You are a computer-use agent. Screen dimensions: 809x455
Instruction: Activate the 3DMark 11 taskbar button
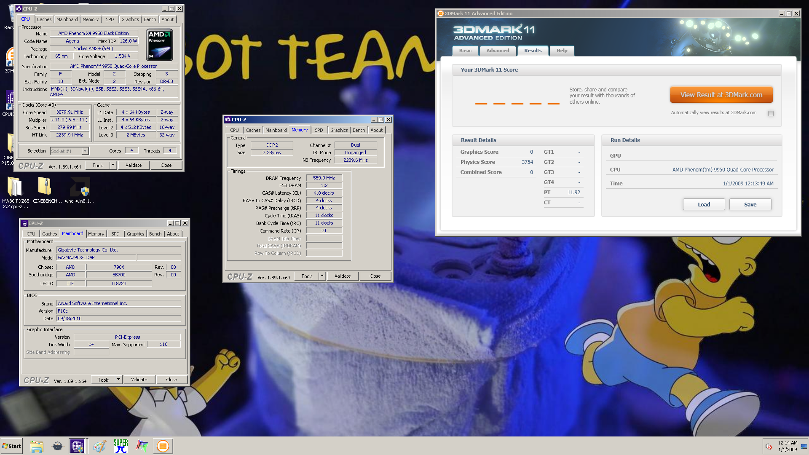(x=163, y=446)
